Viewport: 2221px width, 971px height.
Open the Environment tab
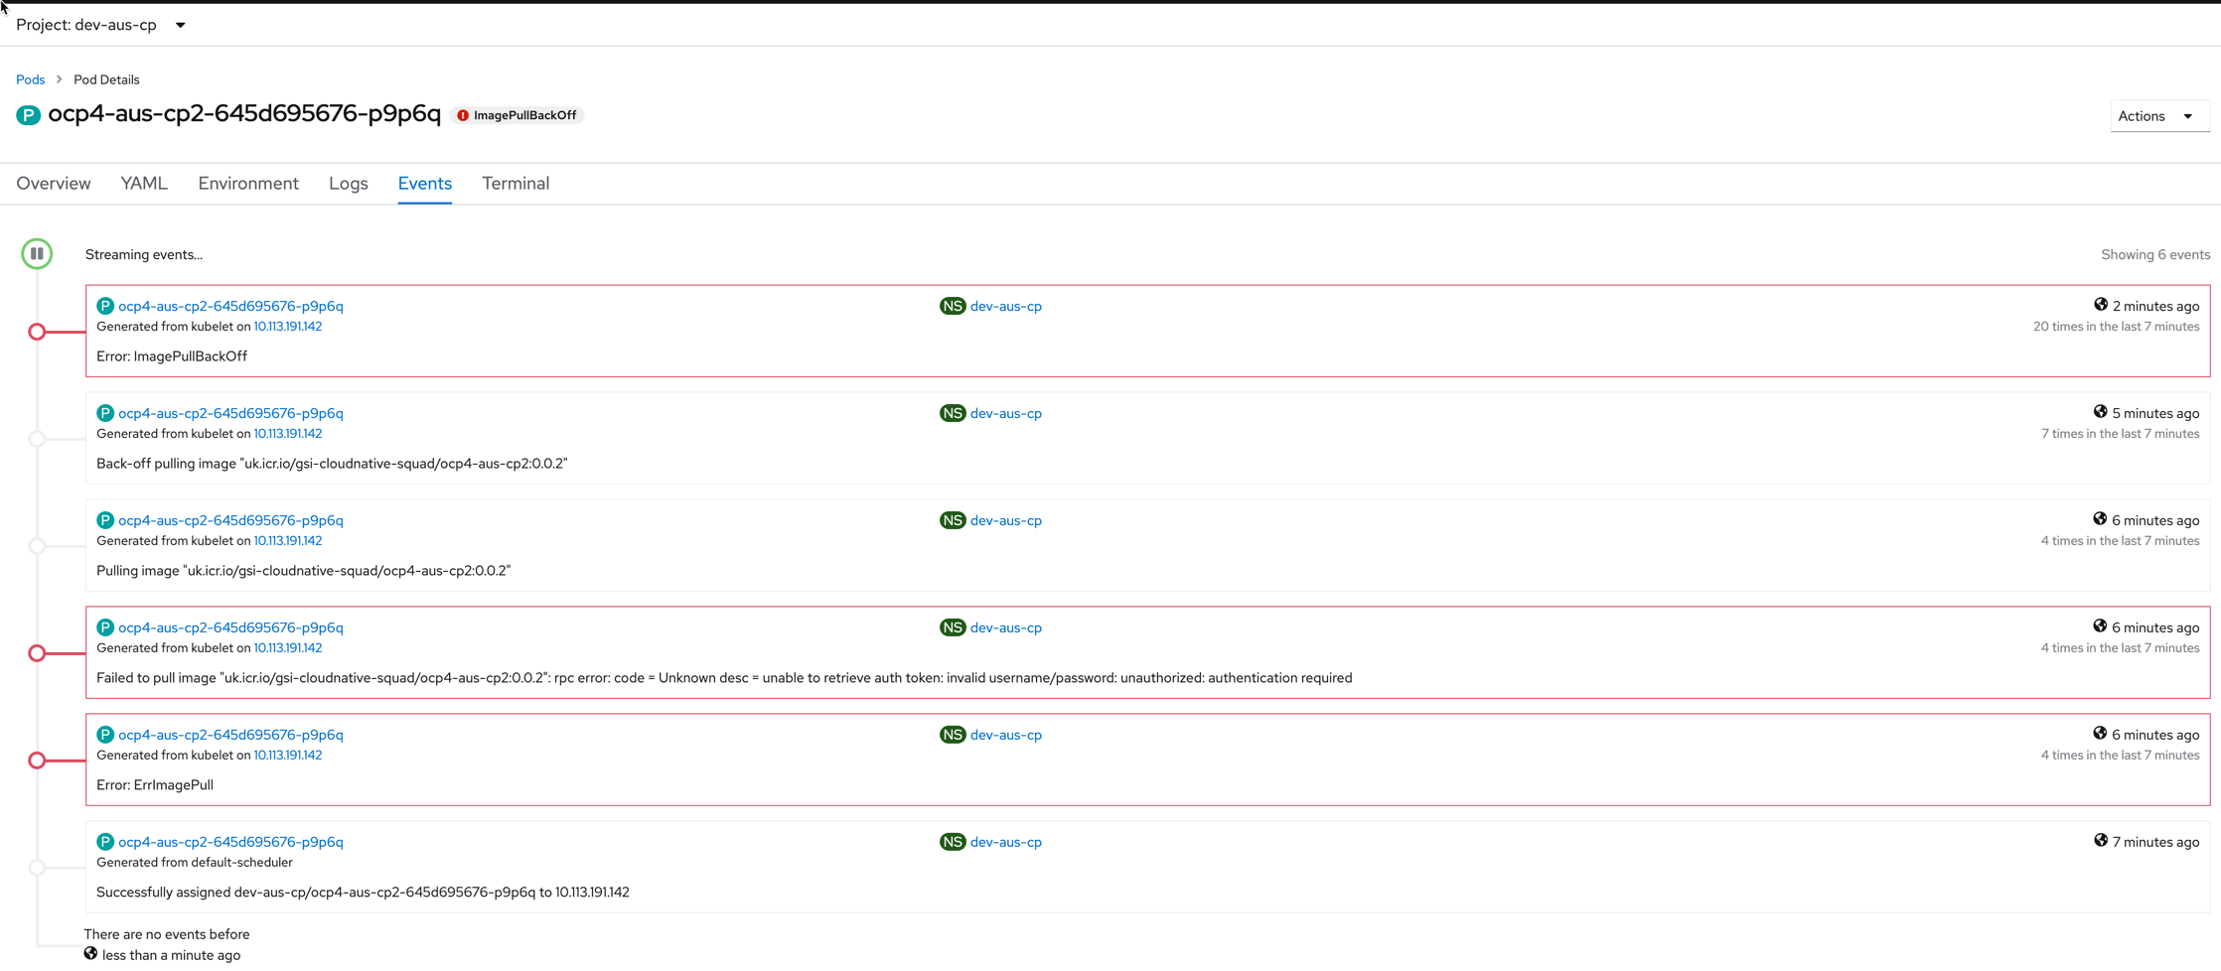[248, 183]
